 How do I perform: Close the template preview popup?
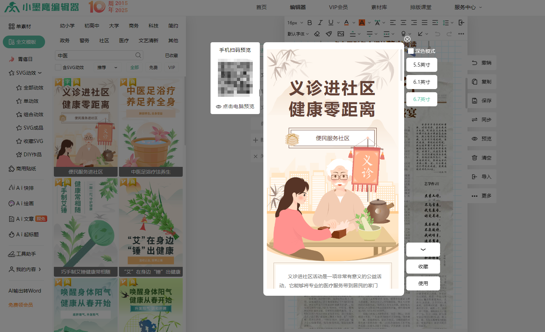point(407,39)
